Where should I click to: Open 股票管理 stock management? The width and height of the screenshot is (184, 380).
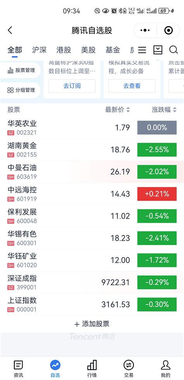21,70
